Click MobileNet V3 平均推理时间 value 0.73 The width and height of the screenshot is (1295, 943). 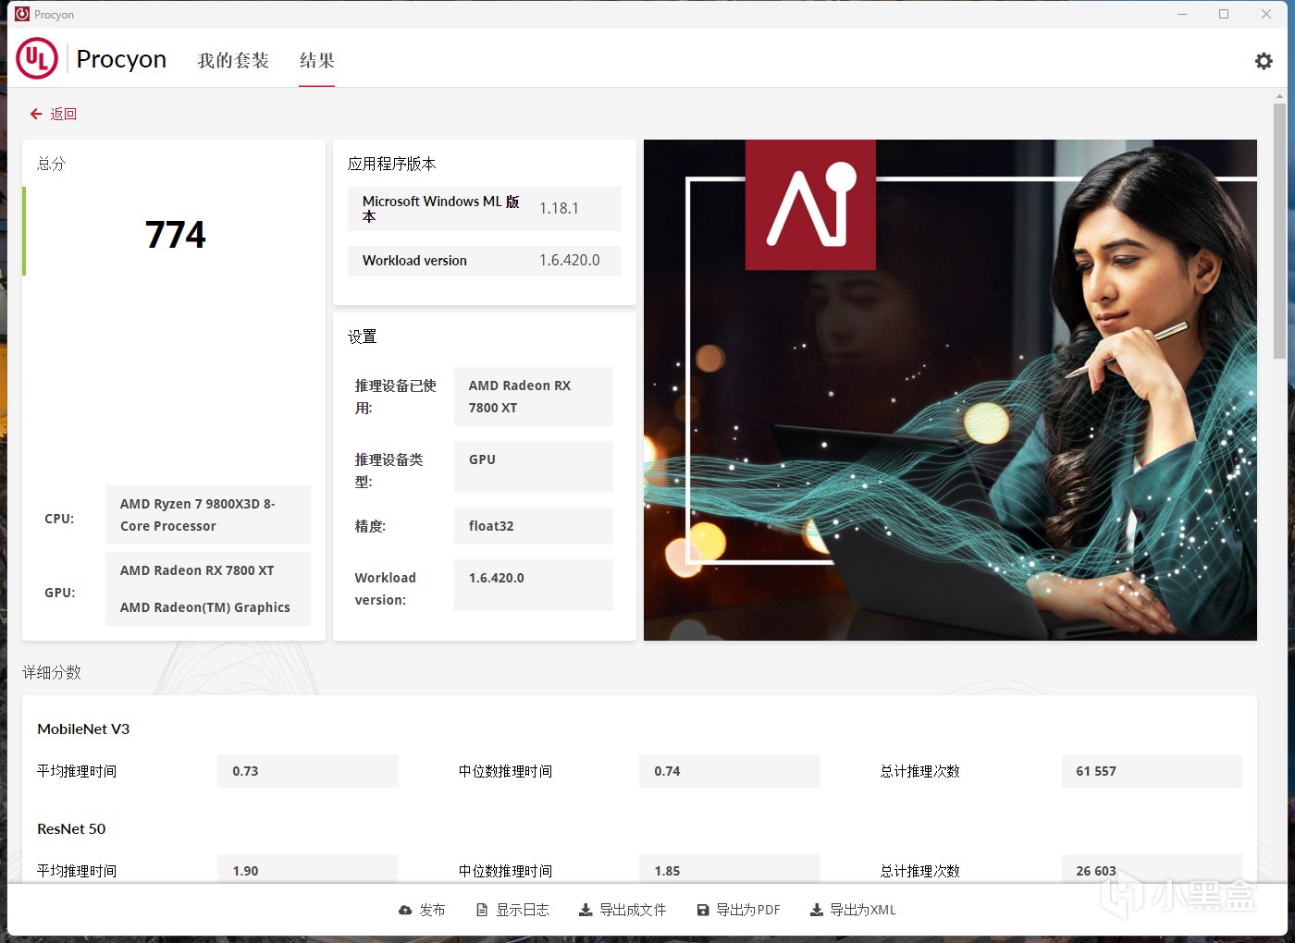[308, 771]
